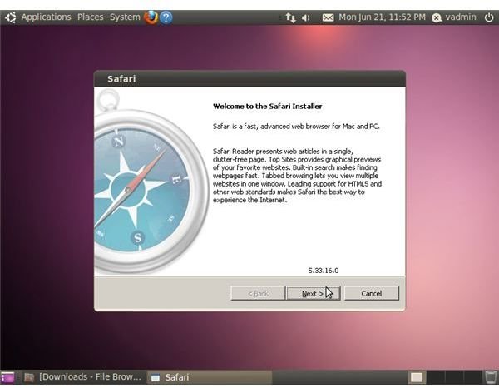Image resolution: width=499 pixels, height=388 pixels.
Task: Click the volume speaker icon
Action: tap(305, 17)
